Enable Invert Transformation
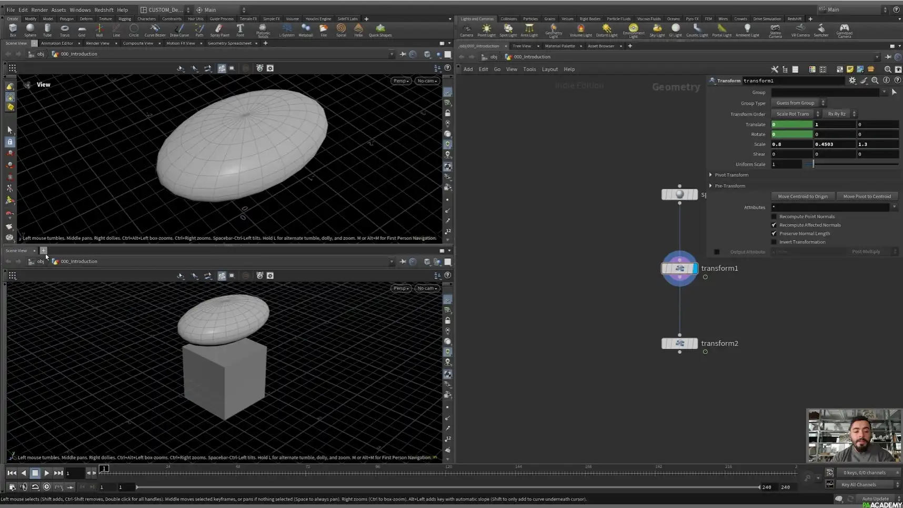Image resolution: width=903 pixels, height=508 pixels. click(x=773, y=242)
